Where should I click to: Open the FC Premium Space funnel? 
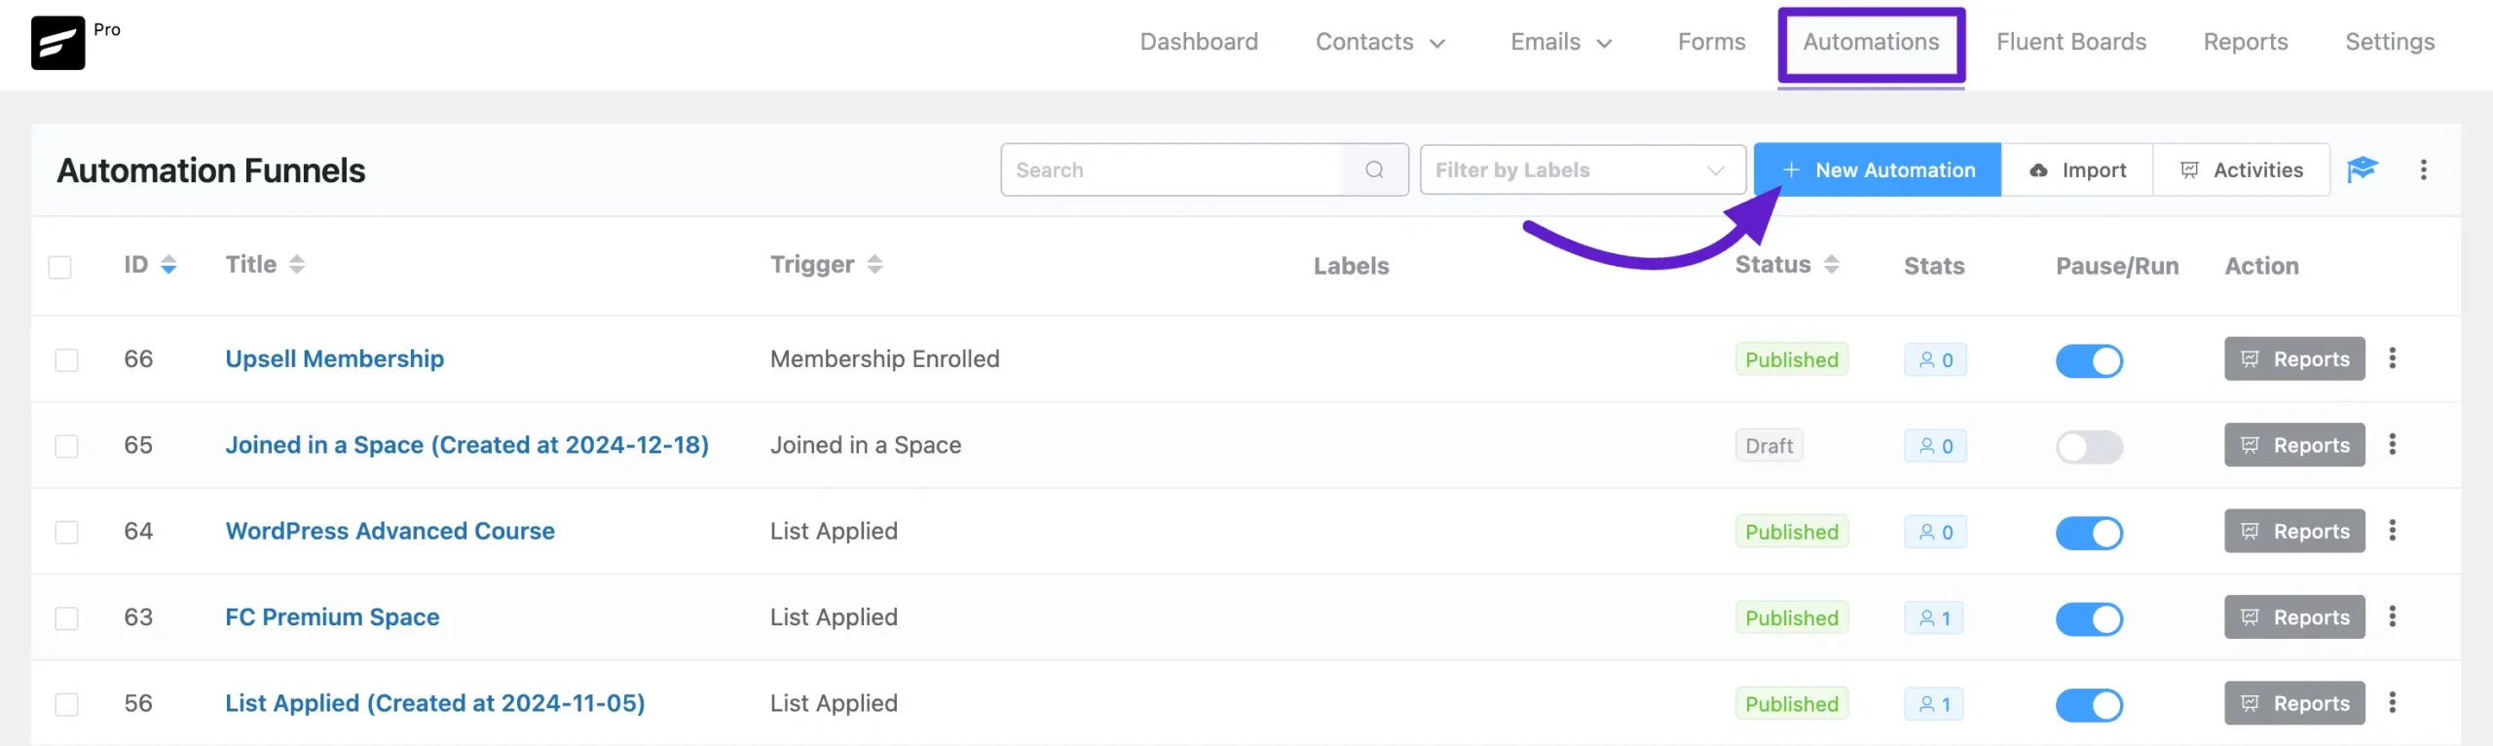pos(332,617)
